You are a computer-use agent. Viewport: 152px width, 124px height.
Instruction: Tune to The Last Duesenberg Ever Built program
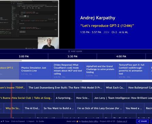click(65, 88)
